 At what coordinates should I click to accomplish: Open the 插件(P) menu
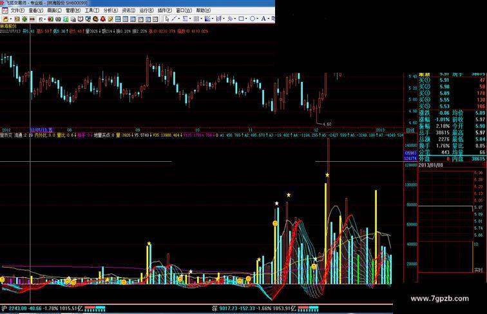click(x=165, y=10)
